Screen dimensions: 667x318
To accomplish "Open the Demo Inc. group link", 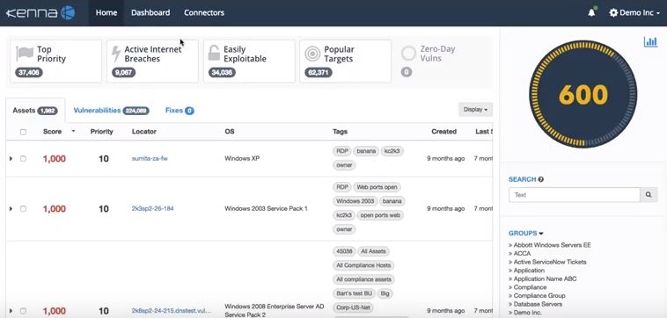I will tap(527, 313).
